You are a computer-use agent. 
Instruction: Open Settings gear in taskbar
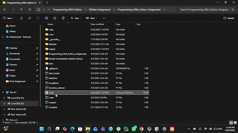click(164, 129)
